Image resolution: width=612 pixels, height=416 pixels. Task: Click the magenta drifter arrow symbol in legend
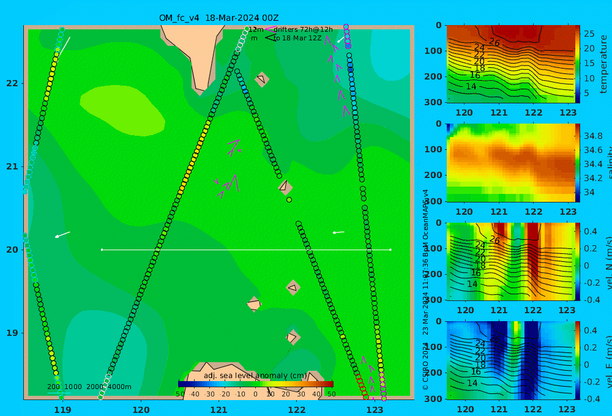[271, 29]
